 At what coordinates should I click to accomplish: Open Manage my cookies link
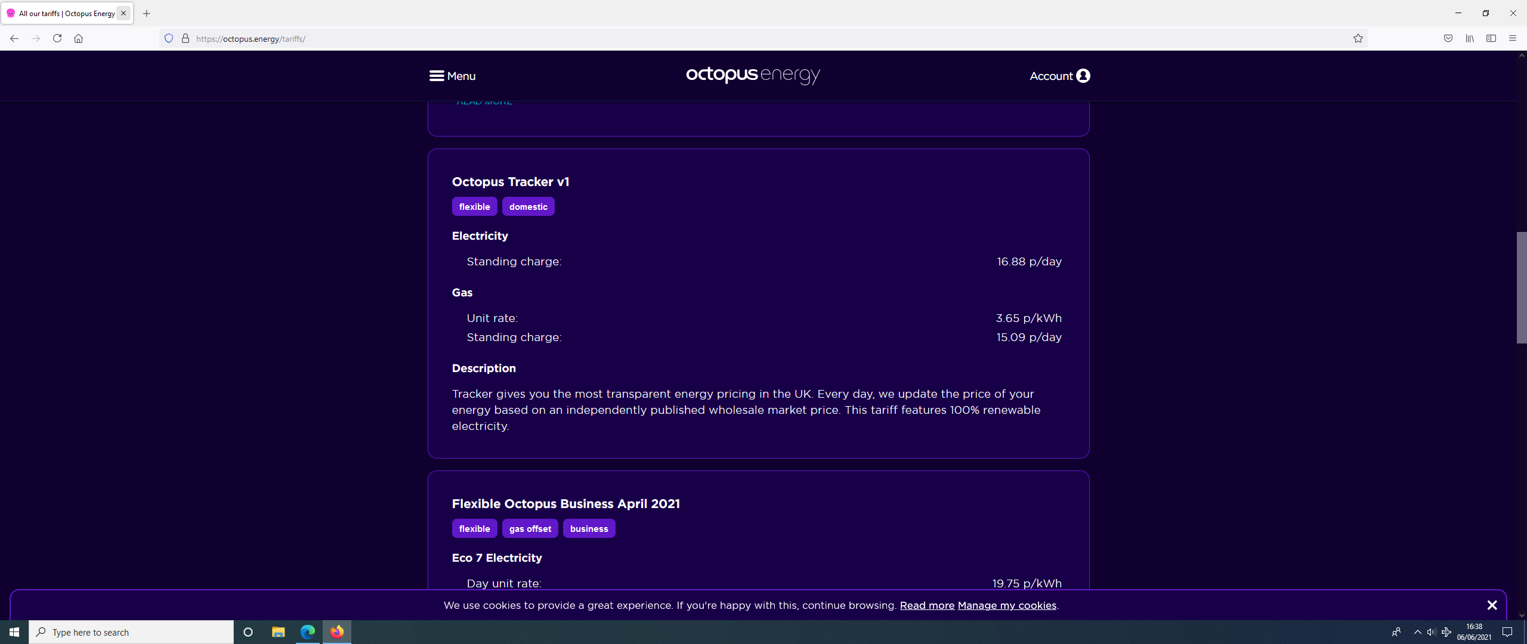1006,605
